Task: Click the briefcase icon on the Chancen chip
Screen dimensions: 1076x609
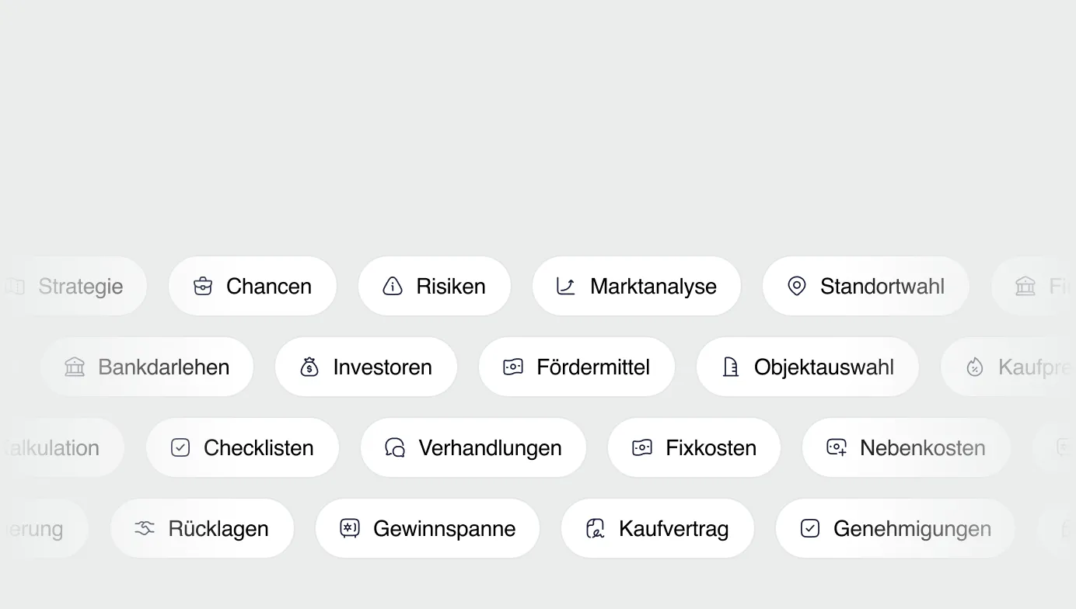Action: point(201,286)
